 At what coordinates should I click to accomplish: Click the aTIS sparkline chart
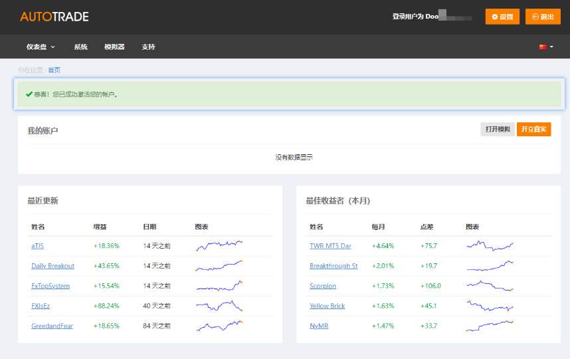(219, 245)
